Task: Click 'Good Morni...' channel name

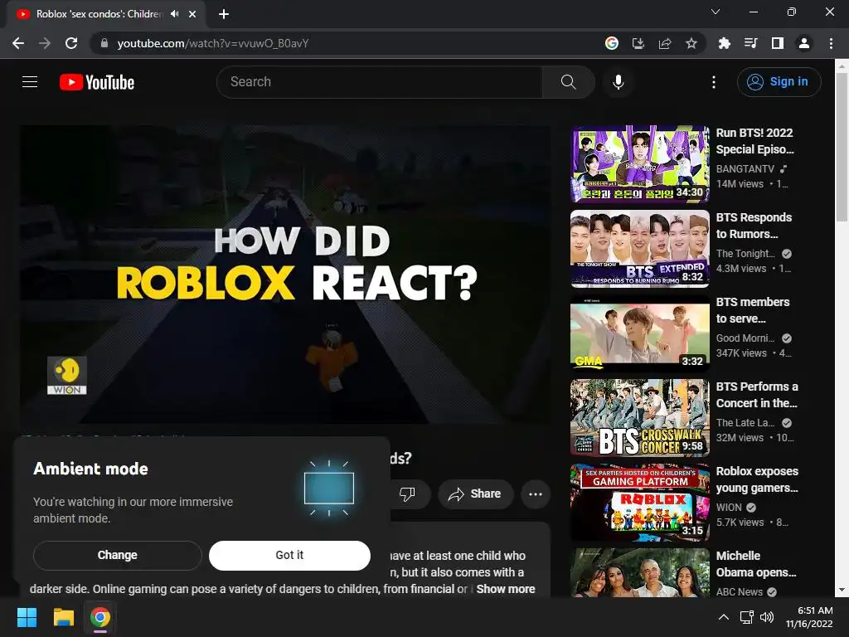Action: click(745, 338)
